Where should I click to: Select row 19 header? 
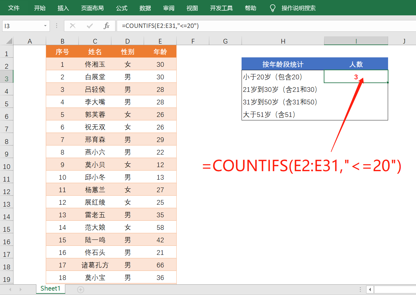pyautogui.click(x=7, y=277)
